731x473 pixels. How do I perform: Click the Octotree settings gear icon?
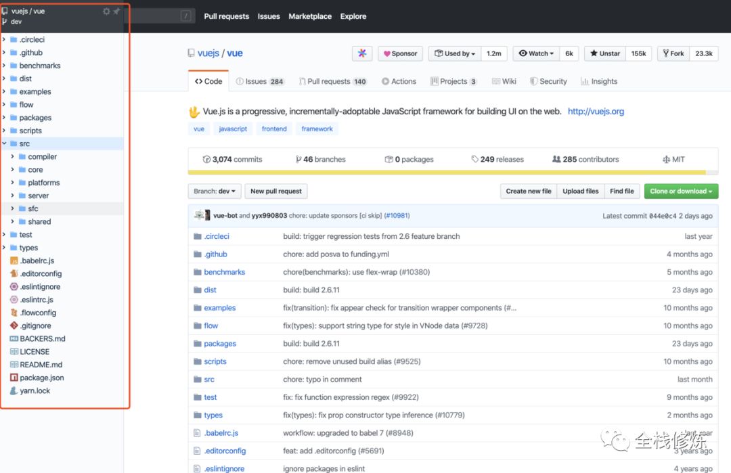106,12
